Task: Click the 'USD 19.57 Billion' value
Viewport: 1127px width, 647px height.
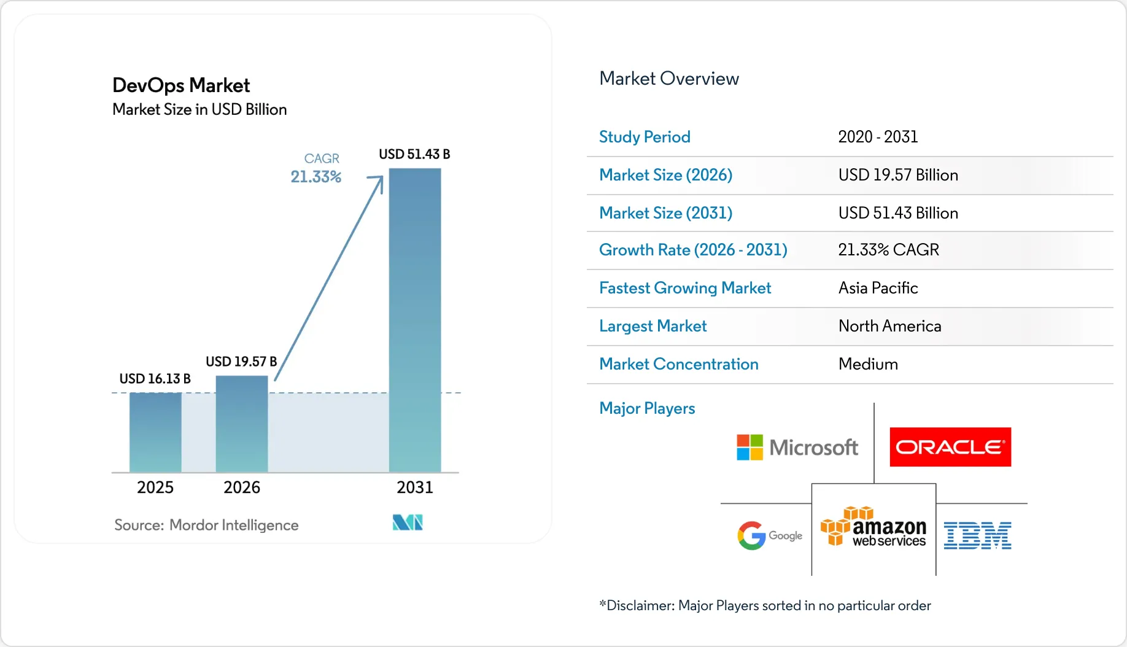Action: 898,175
